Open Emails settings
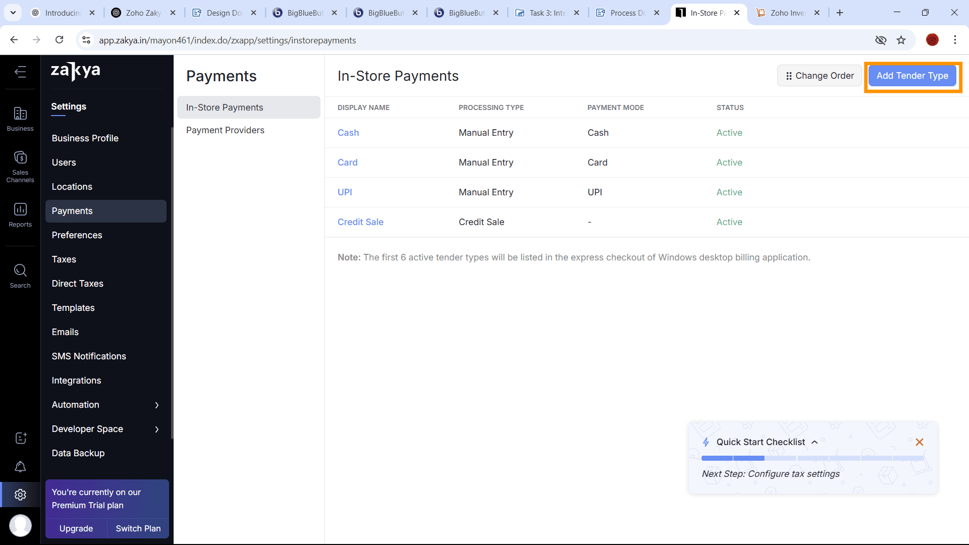The width and height of the screenshot is (969, 545). (106, 332)
